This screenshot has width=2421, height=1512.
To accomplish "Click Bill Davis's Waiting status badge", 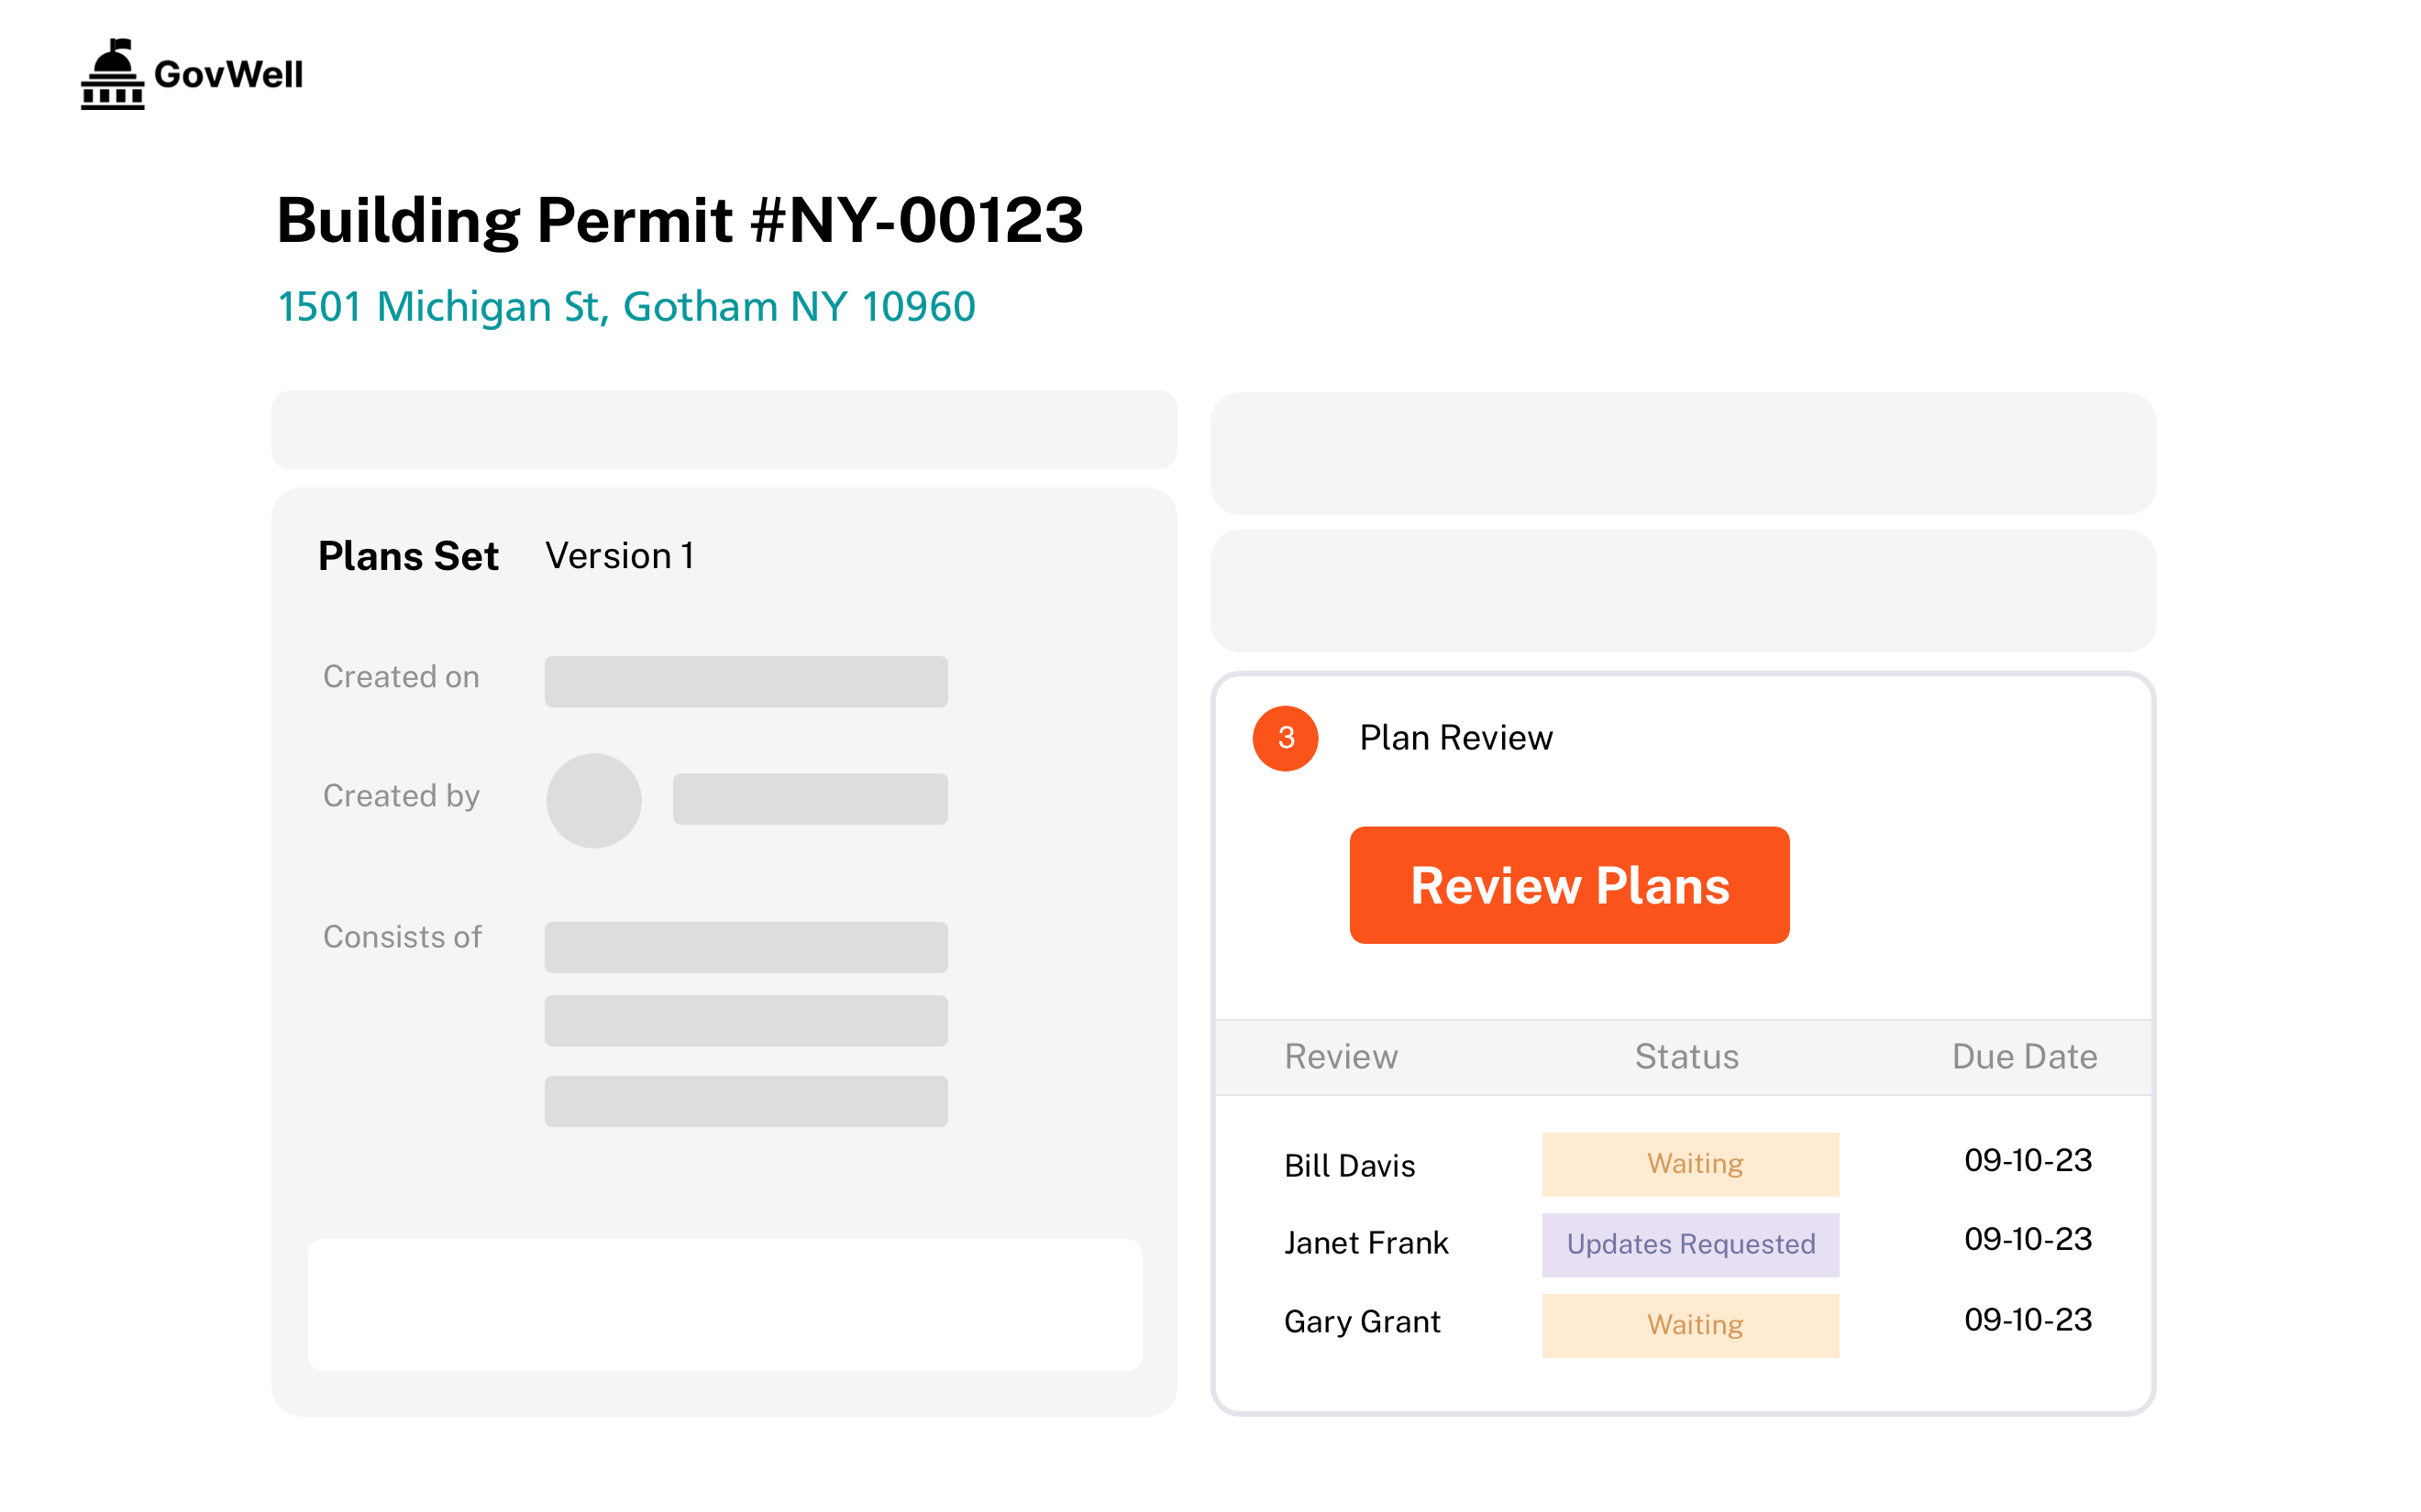I will pos(1690,1164).
